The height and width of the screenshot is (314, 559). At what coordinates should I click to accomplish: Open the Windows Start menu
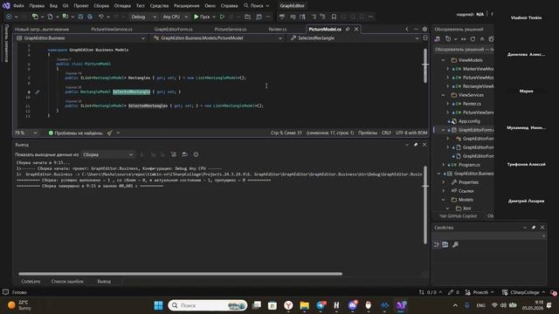pyautogui.click(x=158, y=305)
